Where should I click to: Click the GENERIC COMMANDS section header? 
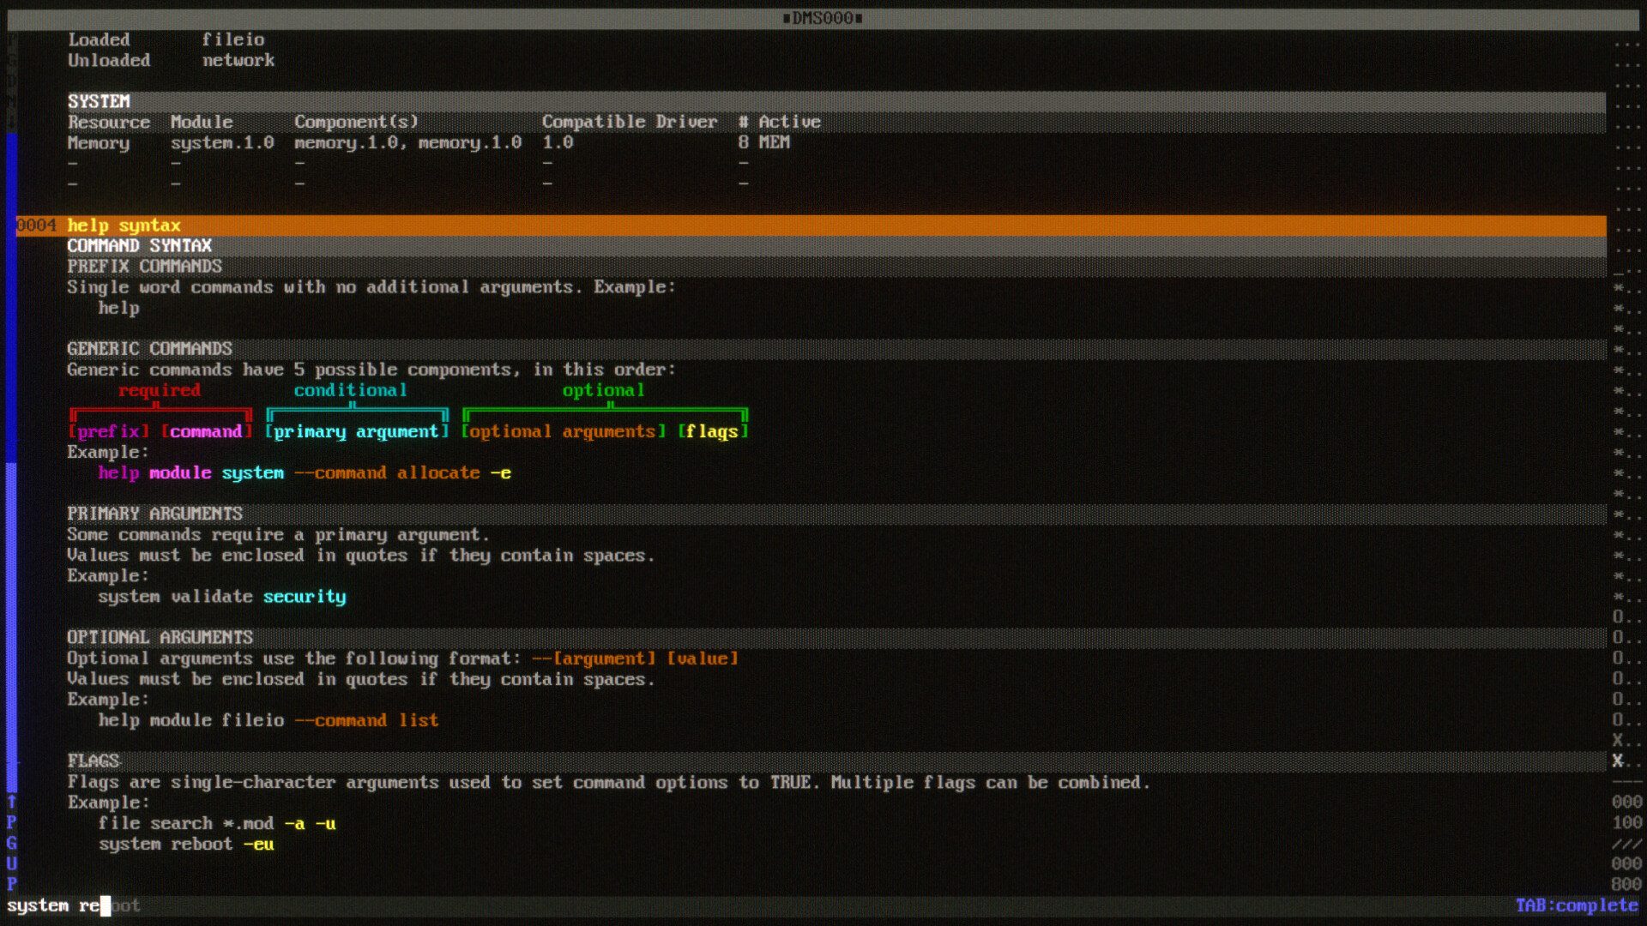(150, 349)
